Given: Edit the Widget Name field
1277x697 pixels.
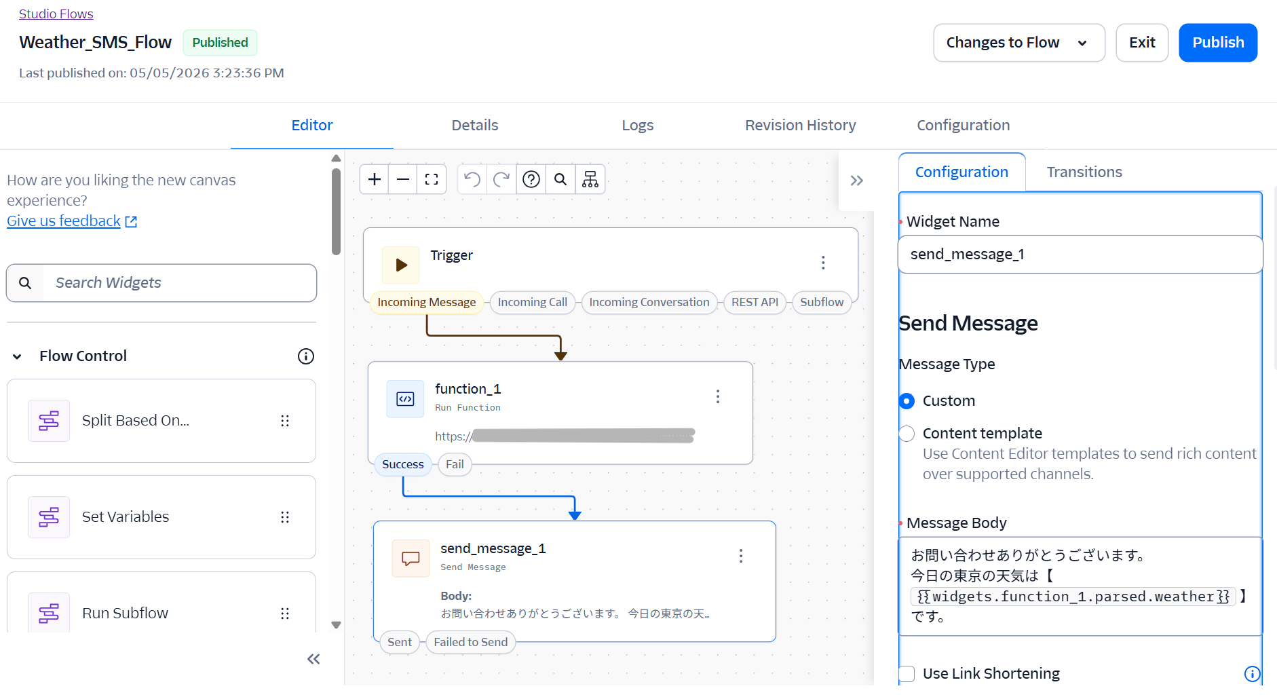Looking at the screenshot, I should point(1080,255).
